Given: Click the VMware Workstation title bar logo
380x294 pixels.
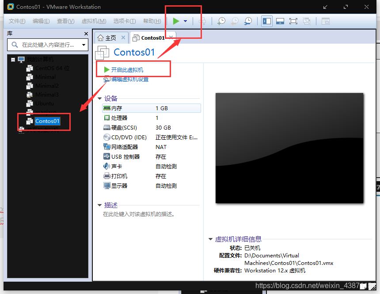Looking at the screenshot, I should pyautogui.click(x=11, y=7).
